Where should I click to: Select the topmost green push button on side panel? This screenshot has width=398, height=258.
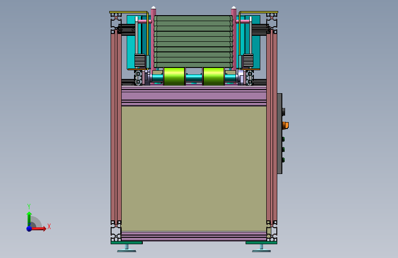283,139
